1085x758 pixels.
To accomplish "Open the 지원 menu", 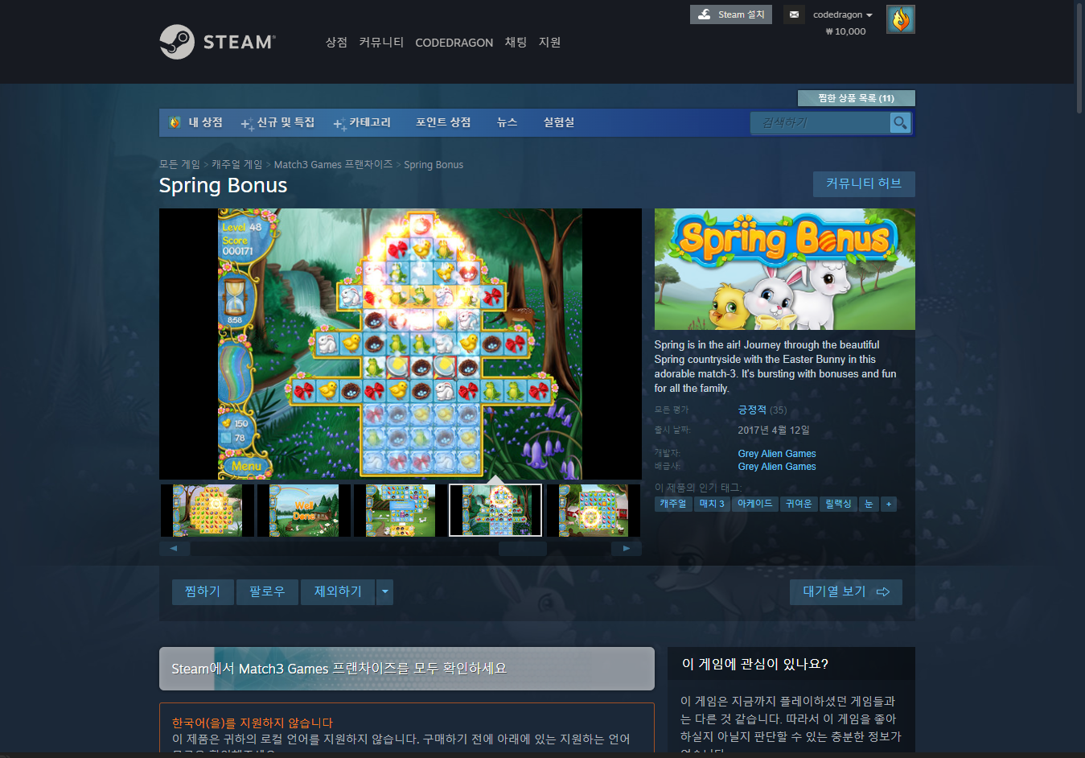I will click(549, 43).
